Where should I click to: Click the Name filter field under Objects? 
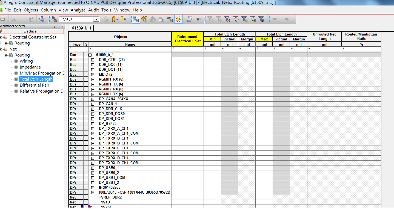tap(130, 49)
